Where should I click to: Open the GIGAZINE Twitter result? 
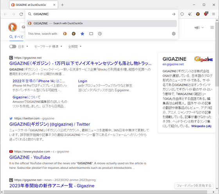pyautogui.click(x=50, y=124)
